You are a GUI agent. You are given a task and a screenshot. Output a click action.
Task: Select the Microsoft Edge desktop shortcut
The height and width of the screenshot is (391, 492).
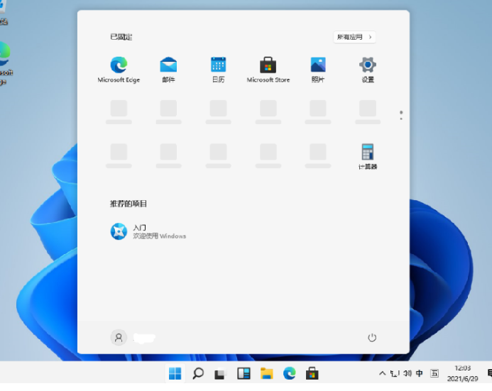point(5,63)
